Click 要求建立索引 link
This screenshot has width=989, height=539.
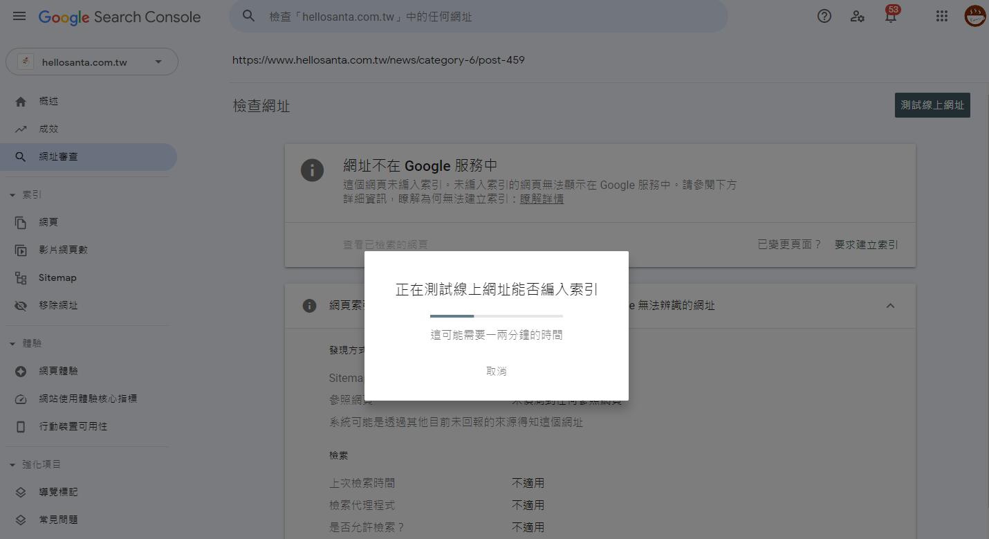point(867,244)
